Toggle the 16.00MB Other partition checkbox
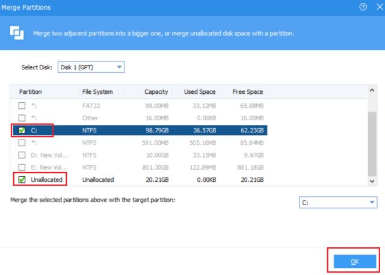The height and width of the screenshot is (275, 385). pos(22,118)
